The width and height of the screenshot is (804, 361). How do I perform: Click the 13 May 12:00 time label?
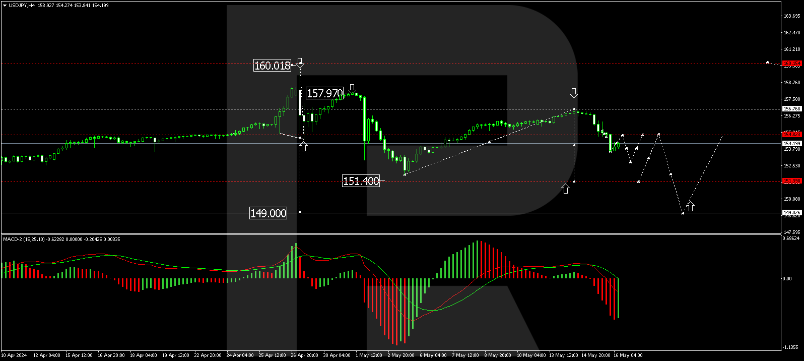(563, 355)
